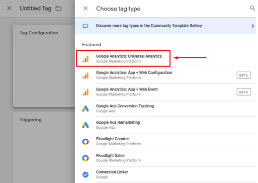The width and height of the screenshot is (258, 183).
Task: Click the Choose tag type title
Action: point(118,9)
